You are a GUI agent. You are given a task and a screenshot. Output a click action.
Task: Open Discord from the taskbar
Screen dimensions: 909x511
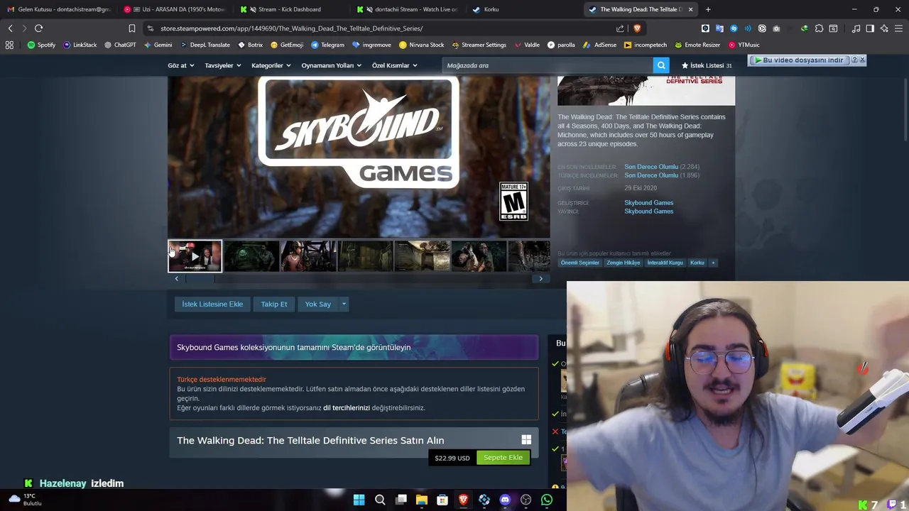[505, 500]
